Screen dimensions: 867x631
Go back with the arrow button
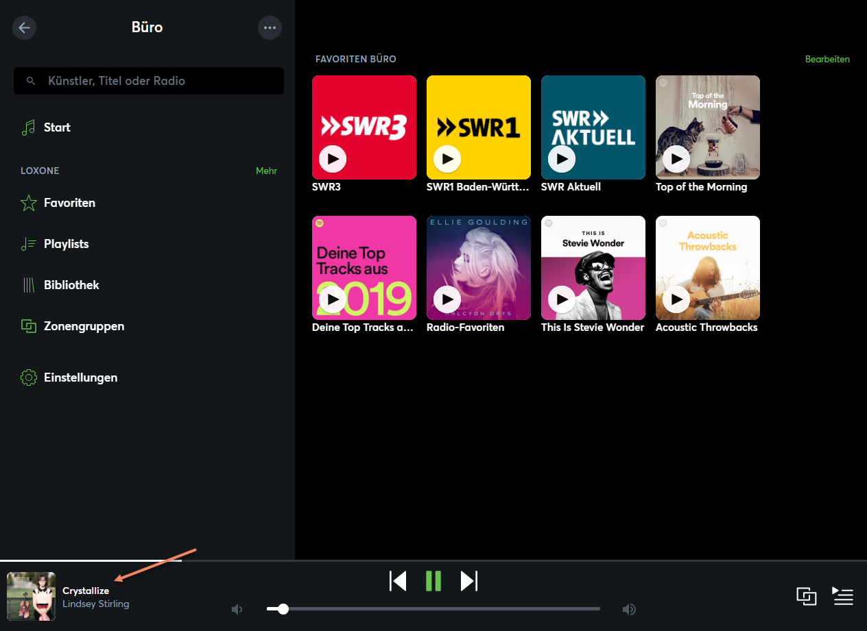[25, 27]
